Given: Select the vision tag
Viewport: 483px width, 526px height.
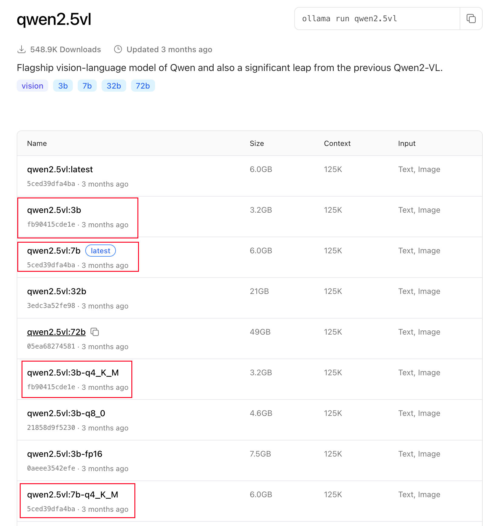Looking at the screenshot, I should tap(32, 86).
